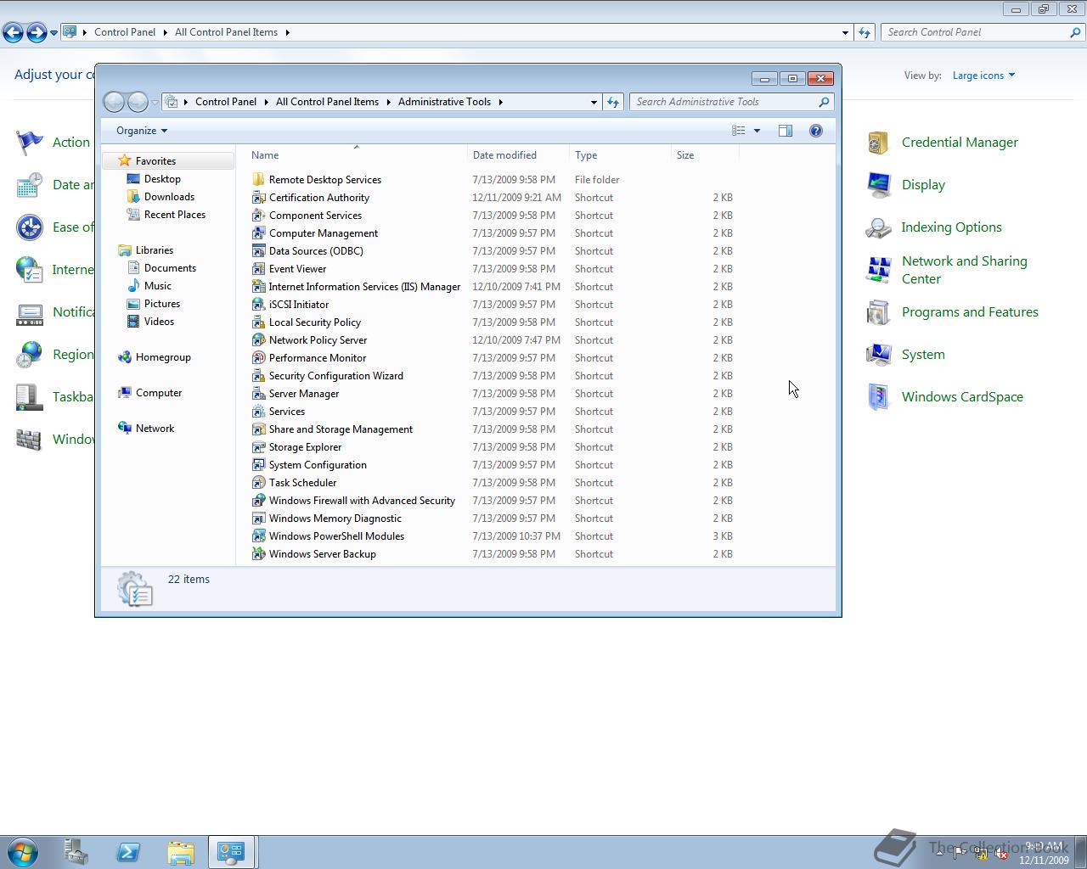Click the Search Administrative Tools field

(730, 102)
